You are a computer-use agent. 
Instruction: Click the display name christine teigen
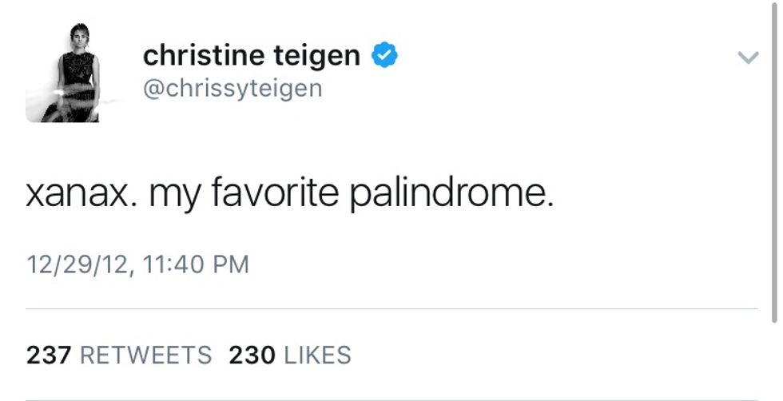tap(251, 55)
